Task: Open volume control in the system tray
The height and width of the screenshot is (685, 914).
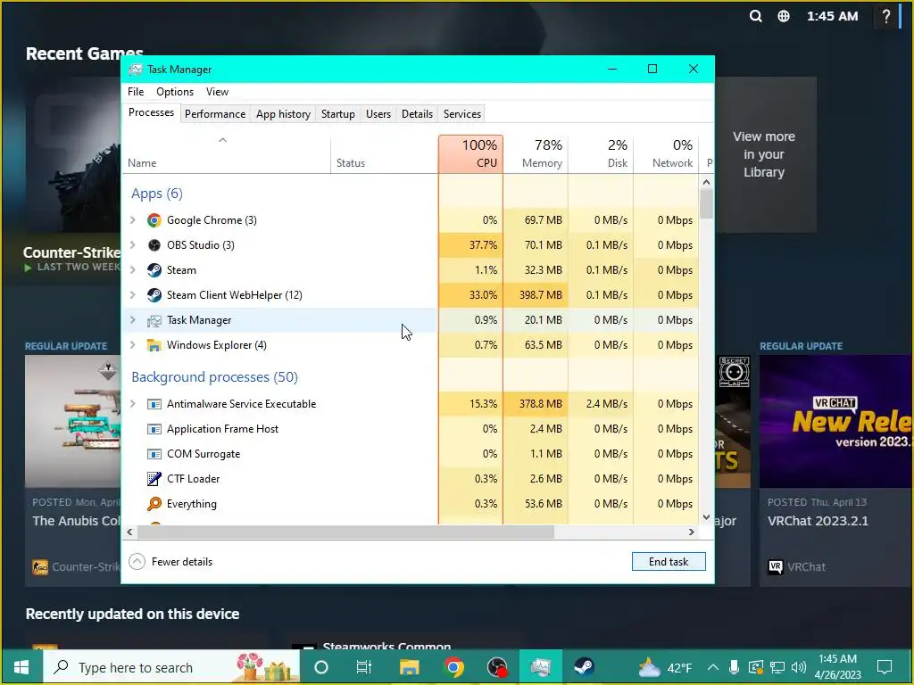Action: (x=799, y=667)
